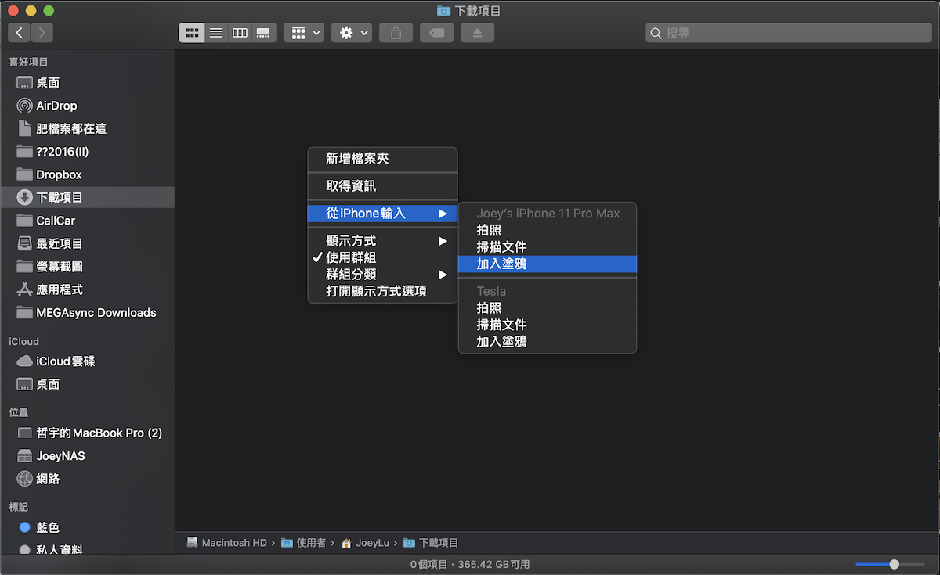Open 桌面 under 喜好項目 in sidebar

tap(87, 83)
